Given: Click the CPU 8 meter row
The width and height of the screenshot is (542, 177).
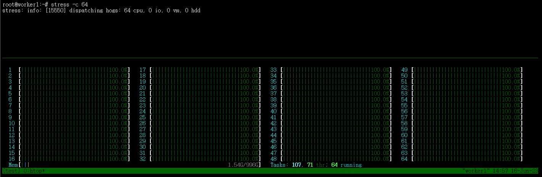Looking at the screenshot, I should point(69,111).
